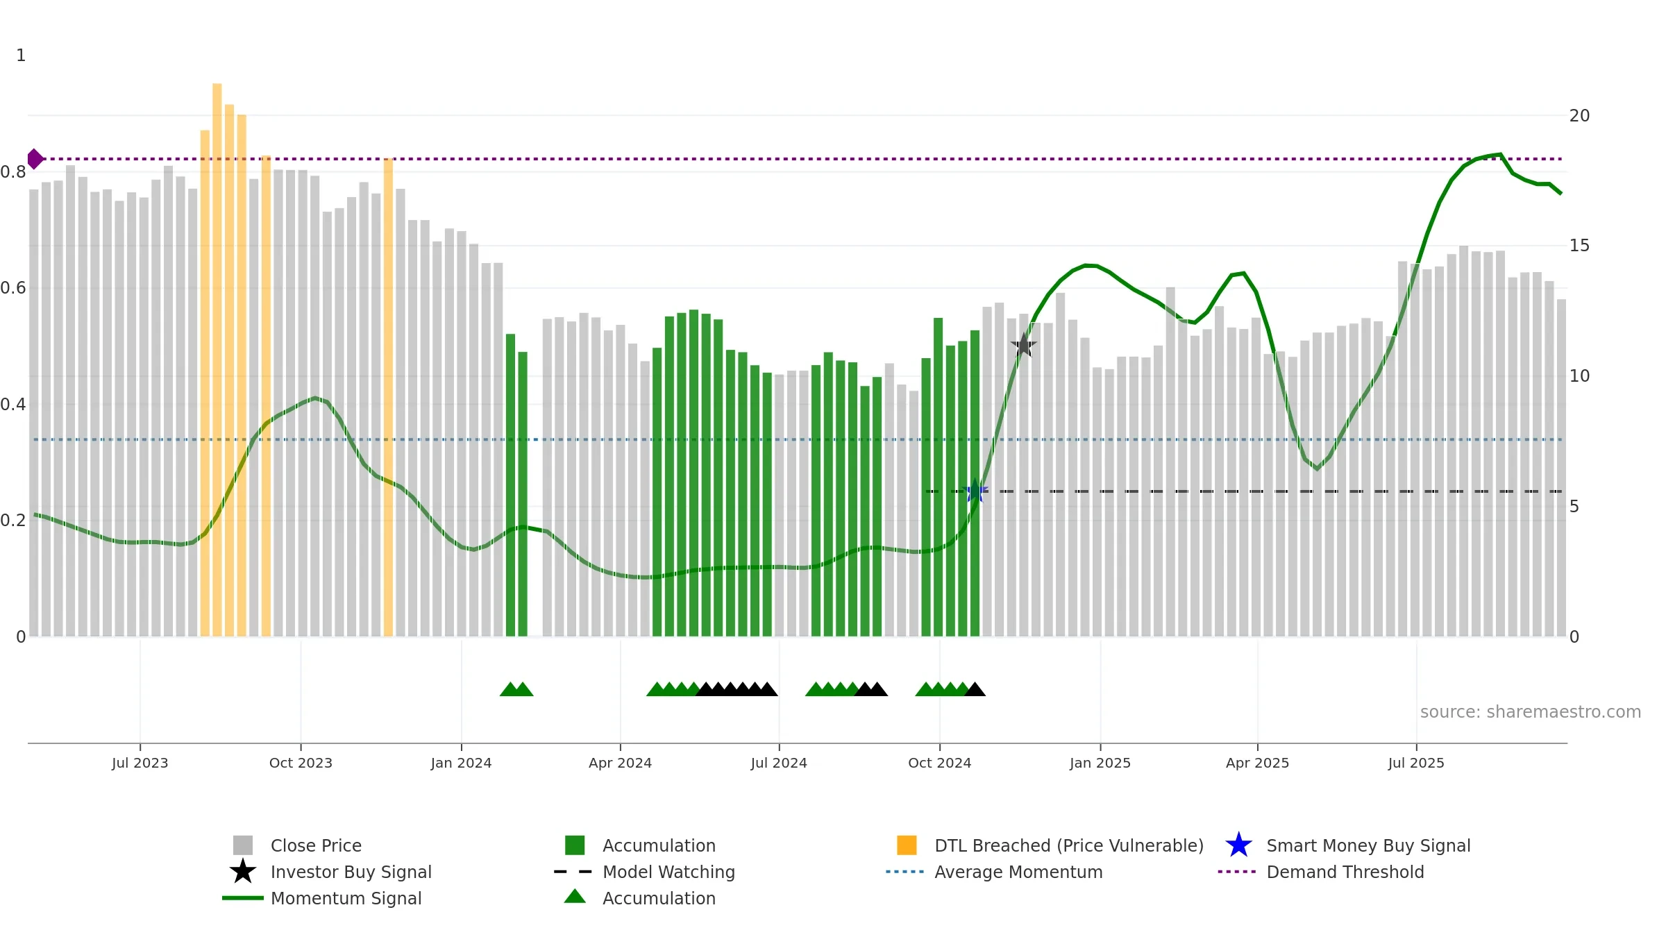The image size is (1666, 937).
Task: Click the Jul 2024 axis label
Action: 779,763
